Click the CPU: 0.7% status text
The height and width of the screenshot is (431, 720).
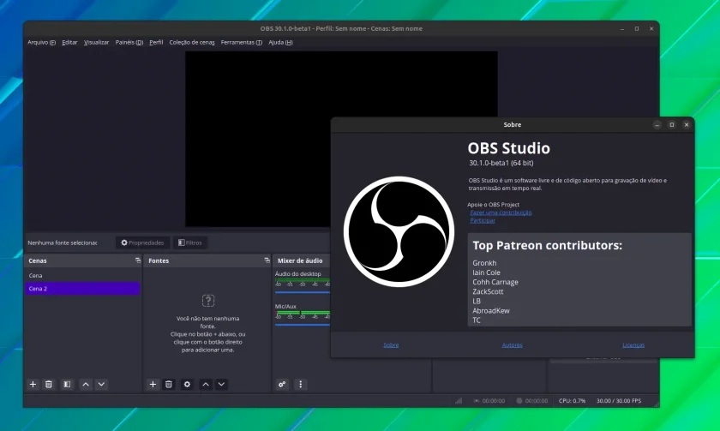pos(572,401)
